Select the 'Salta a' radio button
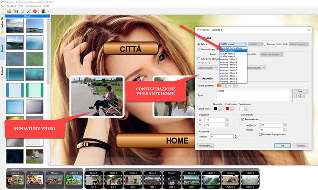 click(199, 44)
